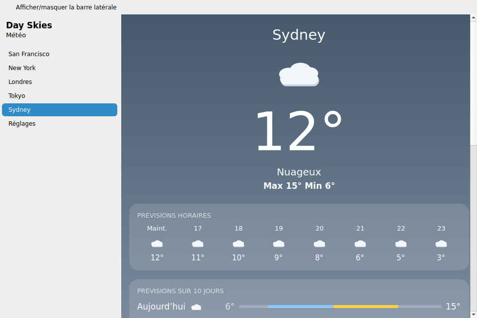Click the large cloud icon under Sydney
Image resolution: width=477 pixels, height=318 pixels.
299,75
